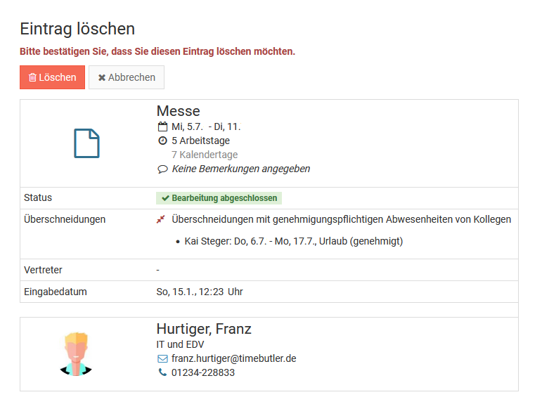Image resolution: width=542 pixels, height=416 pixels.
Task: Click the phone number 01234-228833
Action: click(203, 372)
